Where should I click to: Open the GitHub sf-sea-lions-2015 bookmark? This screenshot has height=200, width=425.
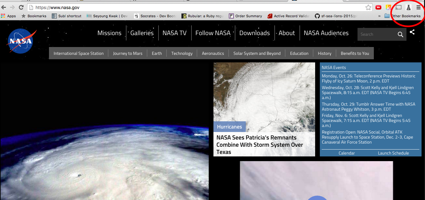click(x=336, y=16)
